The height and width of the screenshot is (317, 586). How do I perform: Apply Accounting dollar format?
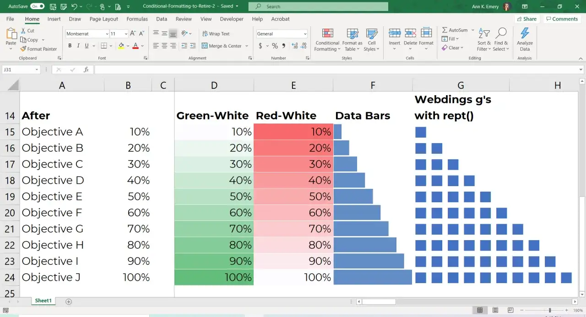pos(260,46)
